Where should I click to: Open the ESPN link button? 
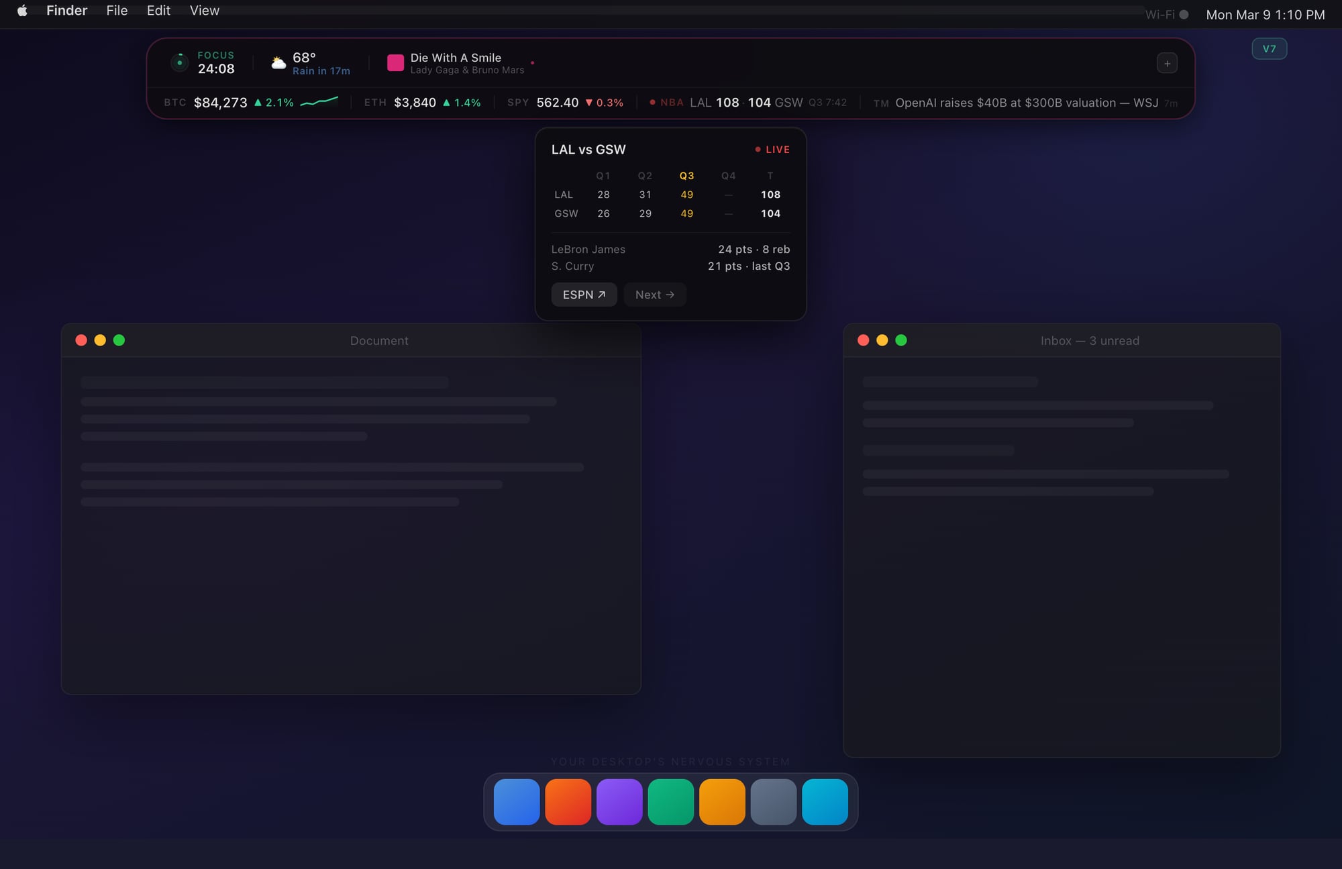(x=584, y=295)
